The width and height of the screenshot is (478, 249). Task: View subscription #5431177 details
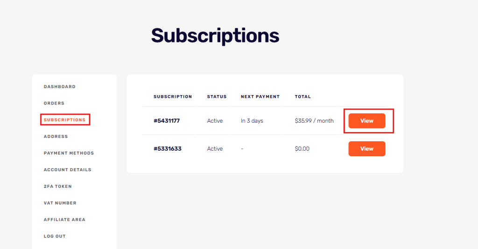[x=367, y=121]
